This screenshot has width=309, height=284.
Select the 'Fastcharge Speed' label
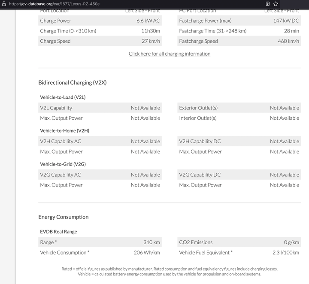[x=198, y=41]
